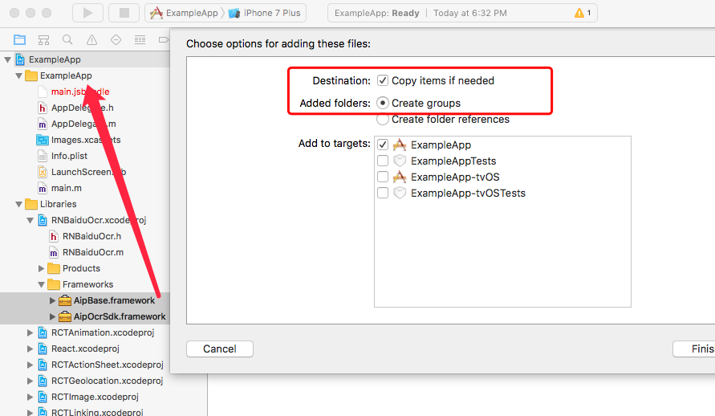Screen dimensions: 715x416
Task: Select React.xcodeproj project file
Action: click(85, 349)
